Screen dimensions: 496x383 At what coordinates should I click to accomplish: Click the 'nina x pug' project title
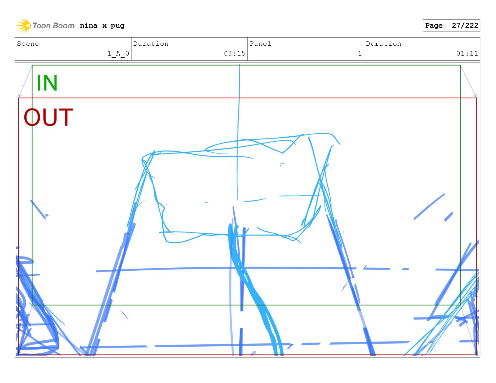point(102,26)
